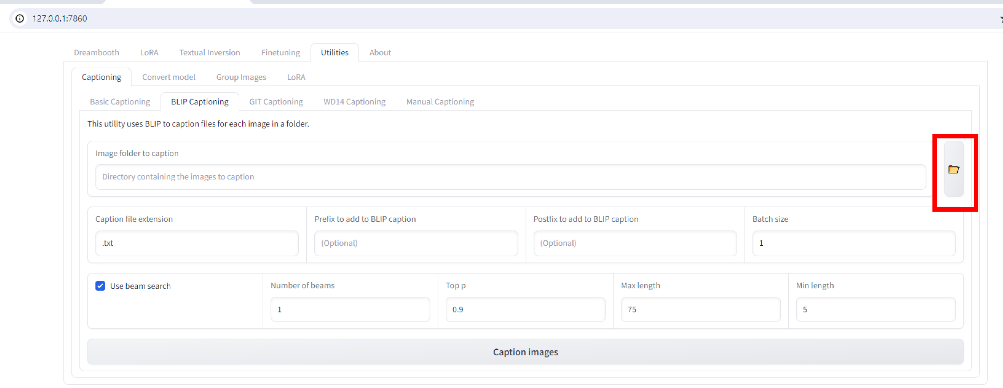Open the LoRA tab under Utilities

point(296,77)
